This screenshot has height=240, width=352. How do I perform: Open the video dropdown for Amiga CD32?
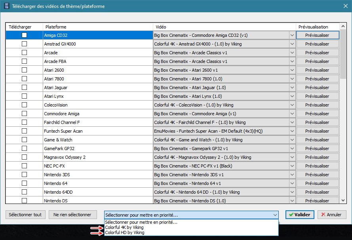click(292, 35)
